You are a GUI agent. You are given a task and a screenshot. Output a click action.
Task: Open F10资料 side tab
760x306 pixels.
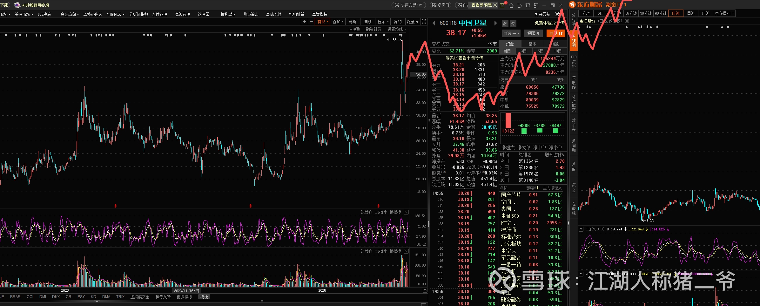click(x=574, y=62)
